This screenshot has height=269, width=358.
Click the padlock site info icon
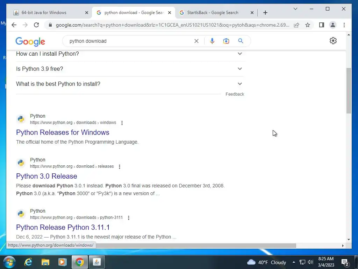pyautogui.click(x=50, y=25)
